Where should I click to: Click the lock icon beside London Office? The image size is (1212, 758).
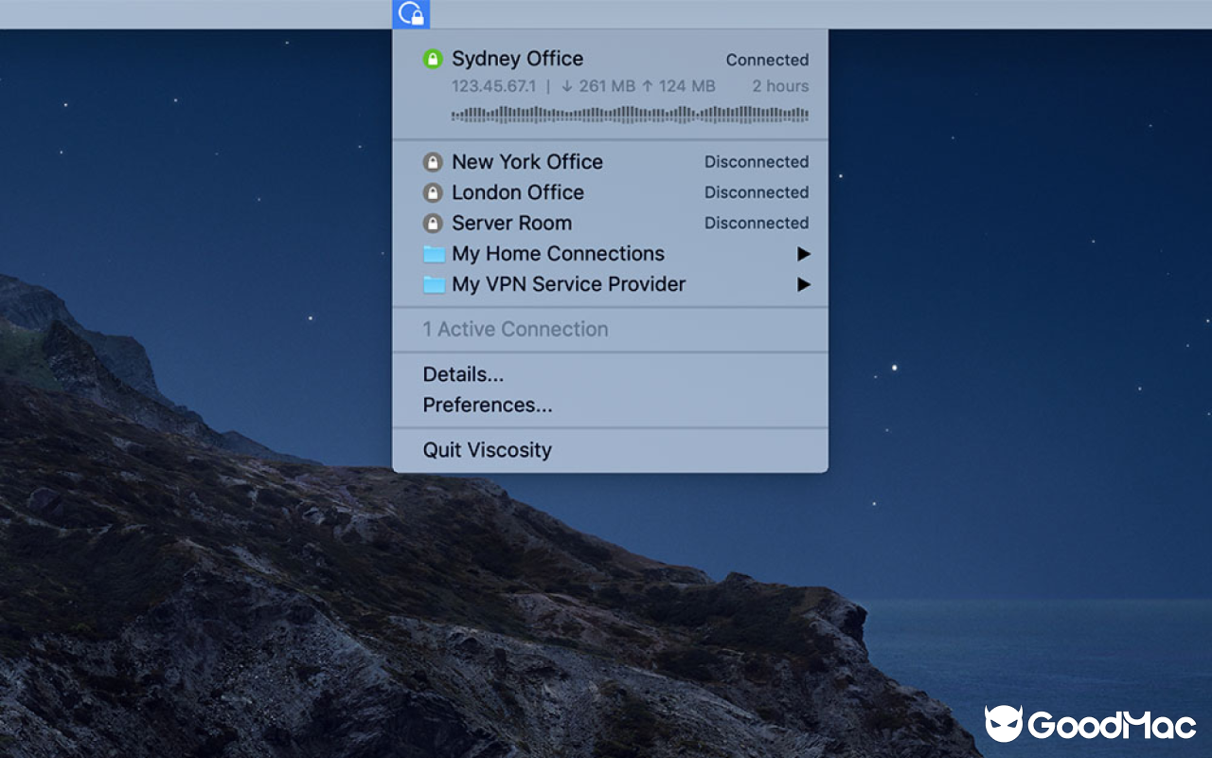coord(434,192)
